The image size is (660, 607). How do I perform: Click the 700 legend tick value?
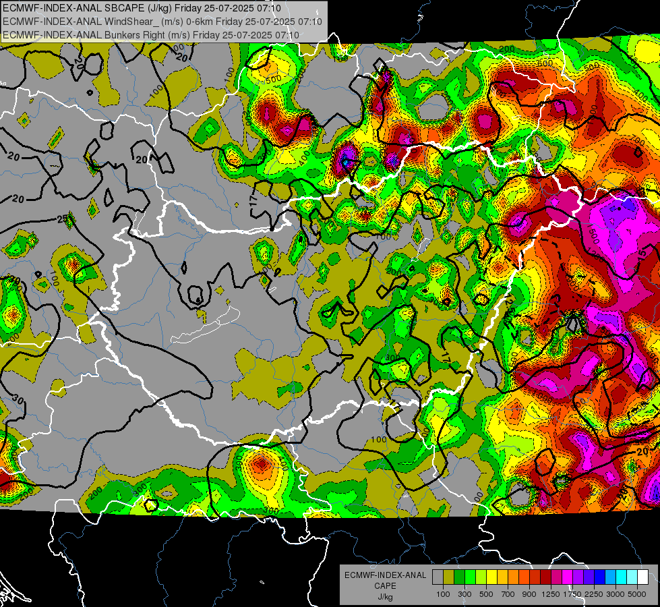(x=508, y=594)
